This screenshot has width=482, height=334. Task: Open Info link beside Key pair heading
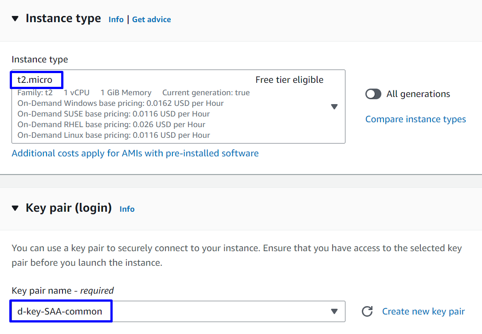tap(127, 209)
